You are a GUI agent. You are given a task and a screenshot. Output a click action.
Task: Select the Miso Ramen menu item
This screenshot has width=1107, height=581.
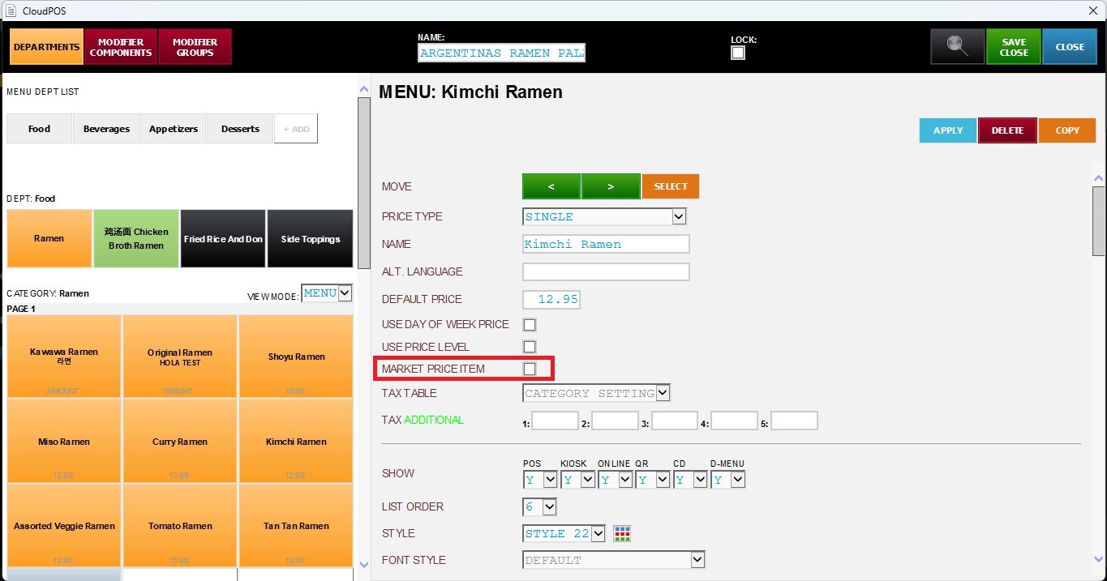tap(64, 442)
